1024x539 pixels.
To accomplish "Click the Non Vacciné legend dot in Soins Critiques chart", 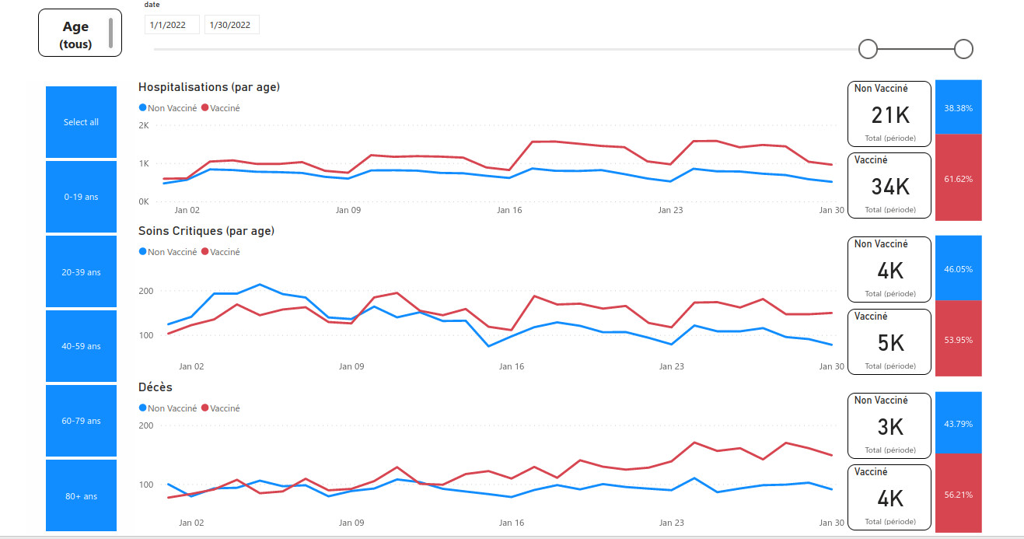I will 142,252.
